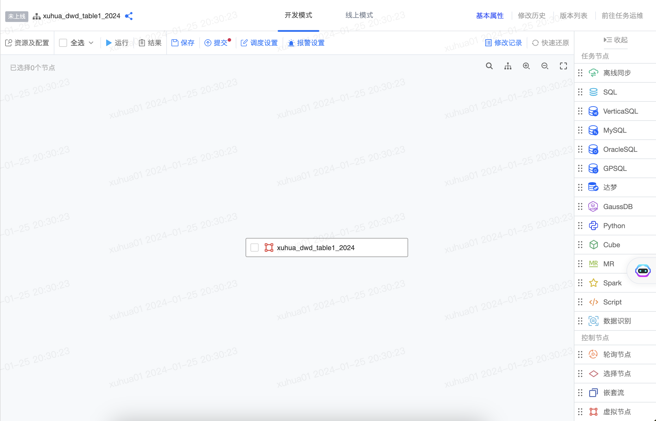Zoom in on the canvas
The width and height of the screenshot is (656, 421).
point(526,66)
